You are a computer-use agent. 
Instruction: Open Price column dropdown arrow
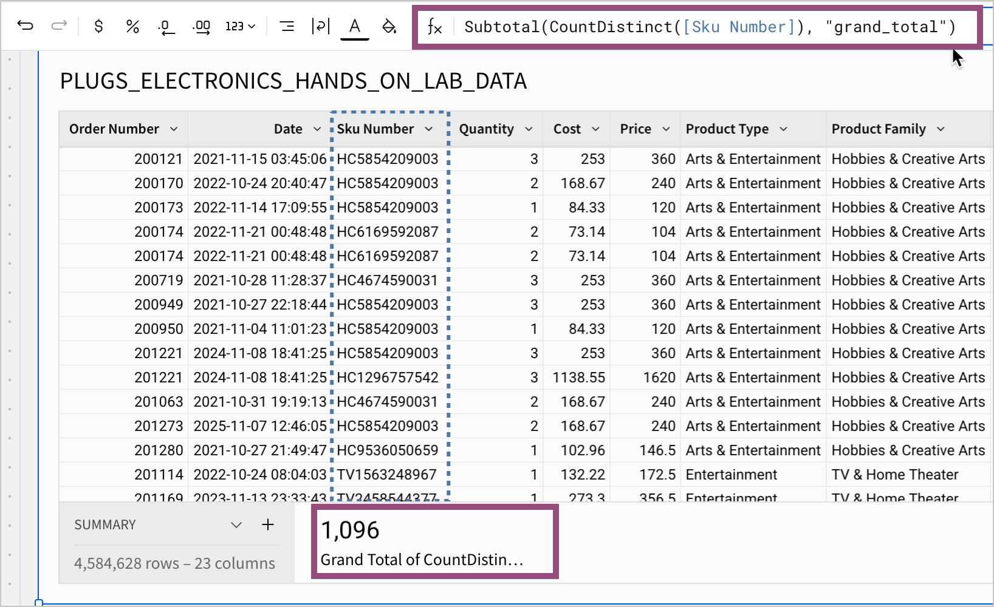pos(666,129)
